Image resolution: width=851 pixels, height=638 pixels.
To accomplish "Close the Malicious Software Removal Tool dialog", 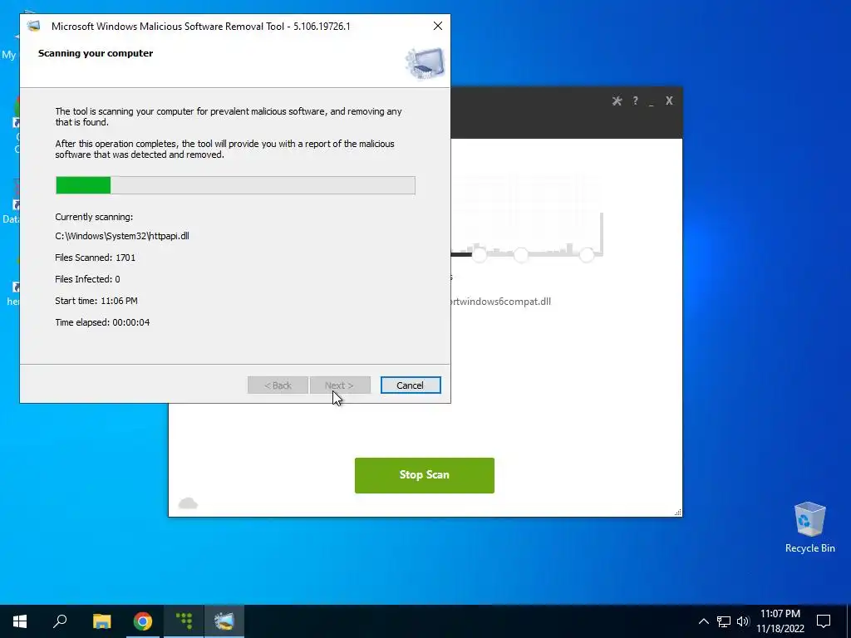I will pos(437,26).
